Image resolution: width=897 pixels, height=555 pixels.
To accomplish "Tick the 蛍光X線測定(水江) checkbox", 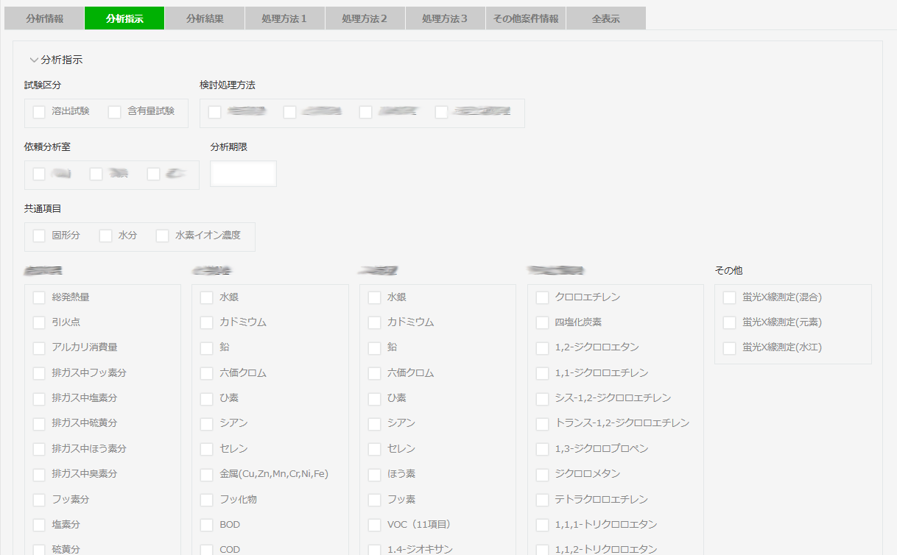I will (x=730, y=347).
